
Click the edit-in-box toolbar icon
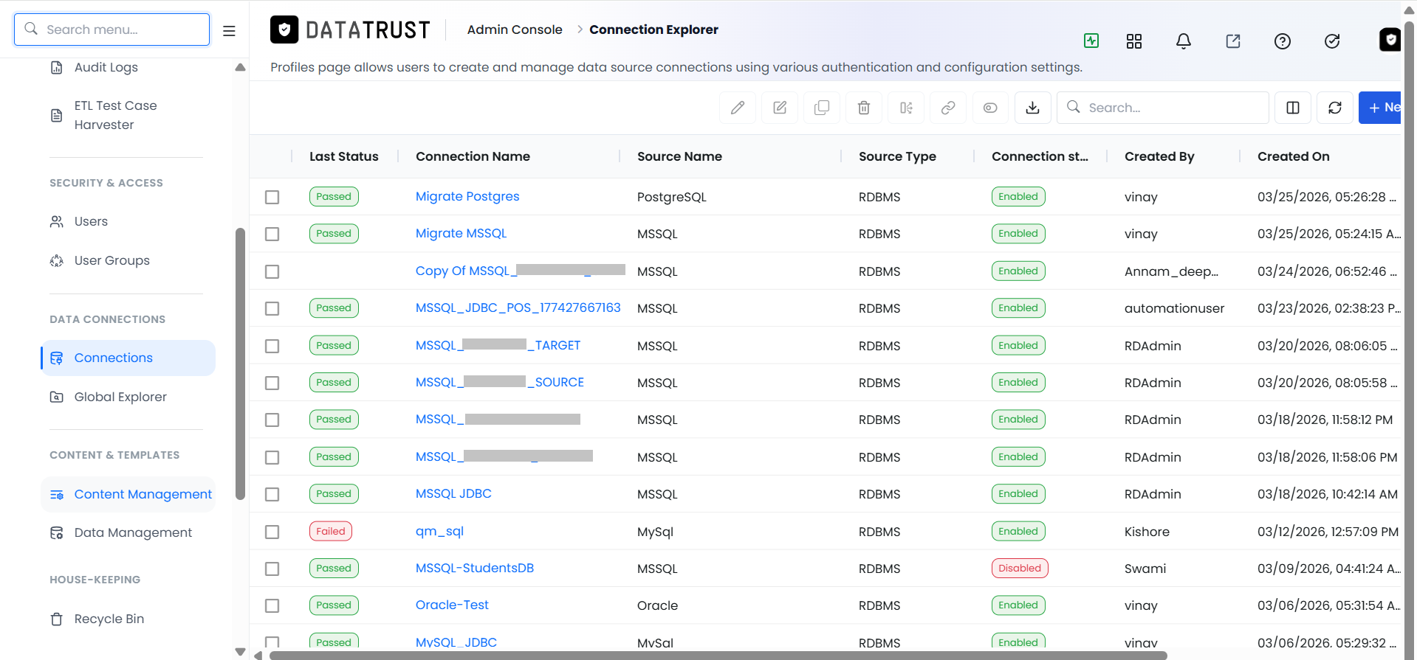tap(780, 108)
